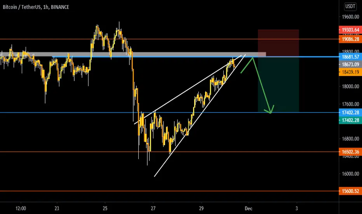Click the Dec date axis label

coord(249,209)
